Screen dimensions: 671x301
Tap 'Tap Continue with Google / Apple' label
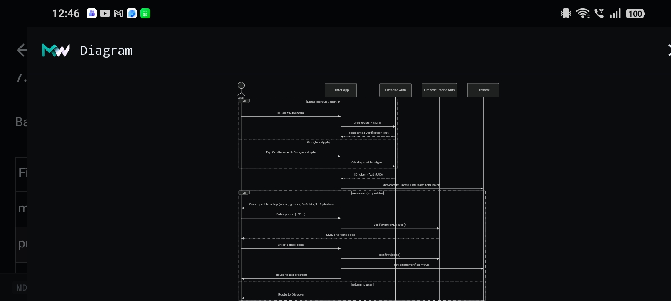(291, 152)
